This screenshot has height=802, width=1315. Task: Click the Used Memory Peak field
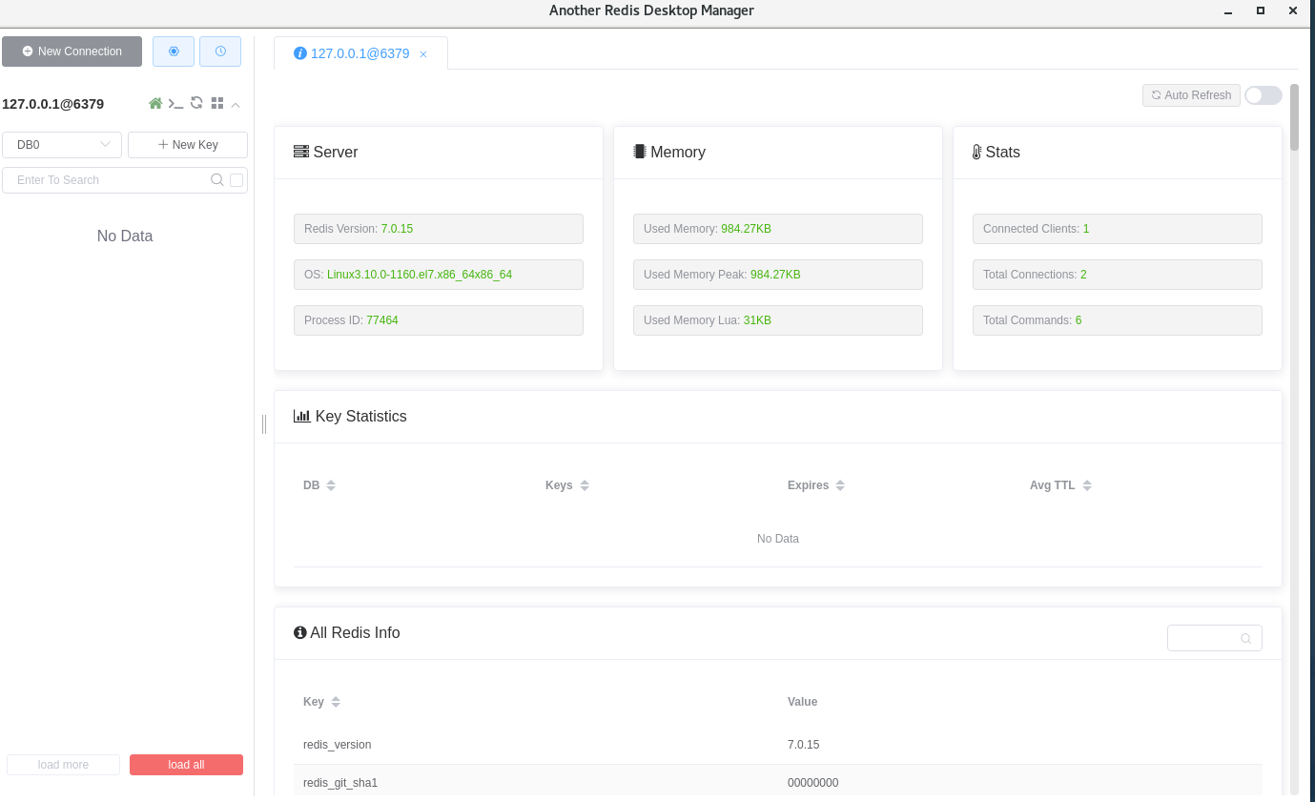(x=778, y=275)
